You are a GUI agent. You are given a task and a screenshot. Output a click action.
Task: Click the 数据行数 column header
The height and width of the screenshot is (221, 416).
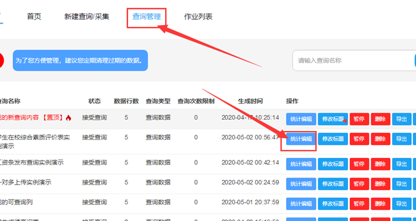[x=126, y=101]
